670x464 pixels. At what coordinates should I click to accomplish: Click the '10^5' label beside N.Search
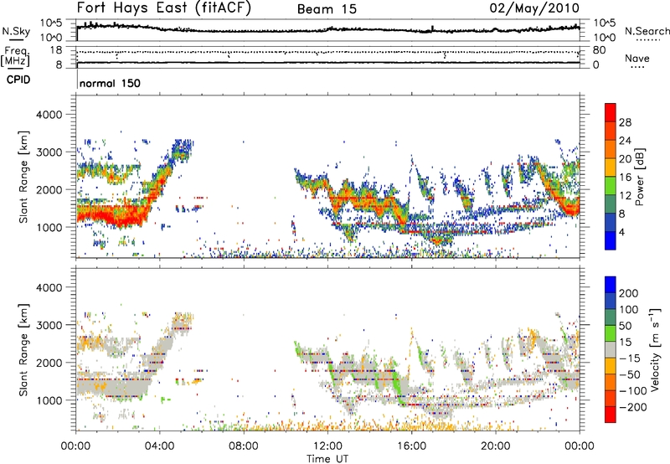coord(605,23)
